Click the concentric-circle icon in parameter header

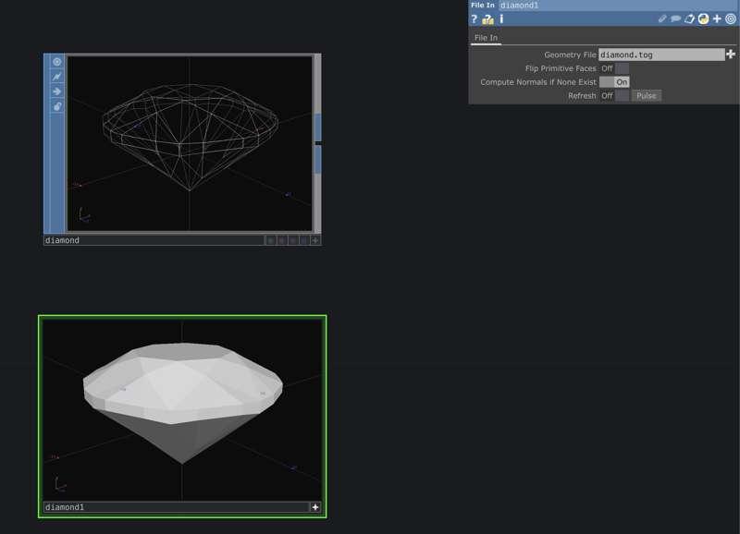tap(730, 18)
